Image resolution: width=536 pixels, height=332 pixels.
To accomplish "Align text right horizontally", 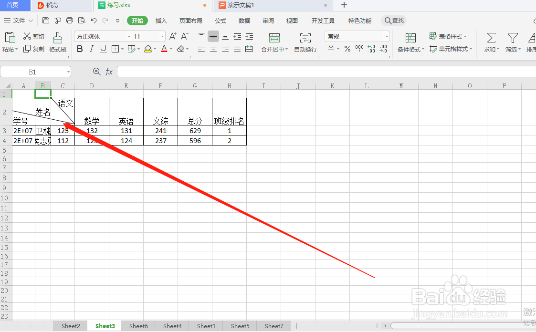I will point(225,49).
